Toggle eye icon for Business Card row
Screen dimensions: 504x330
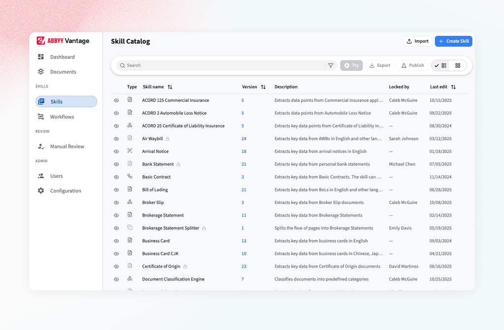[117, 241]
